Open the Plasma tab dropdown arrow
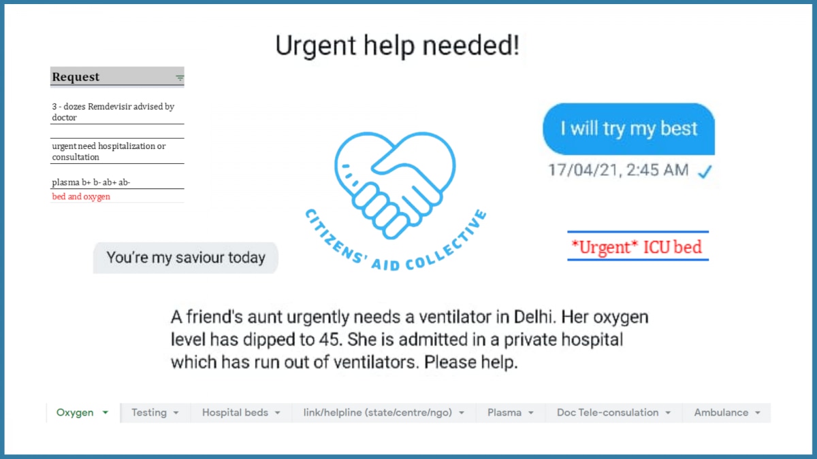This screenshot has width=817, height=459. click(x=531, y=413)
